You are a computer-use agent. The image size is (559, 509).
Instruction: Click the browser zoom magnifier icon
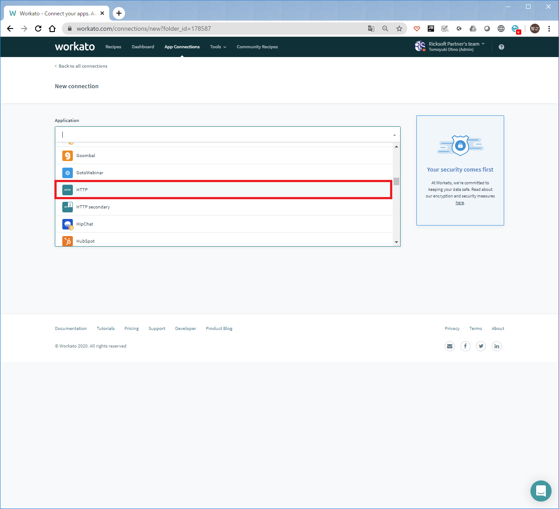(385, 29)
